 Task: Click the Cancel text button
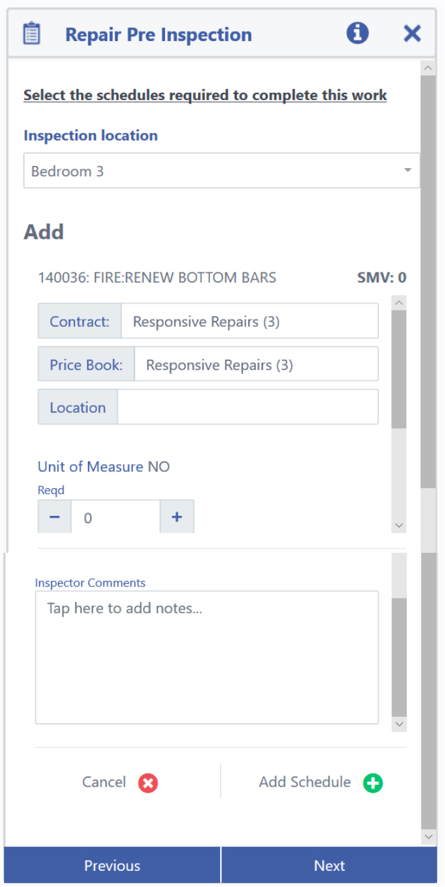104,782
